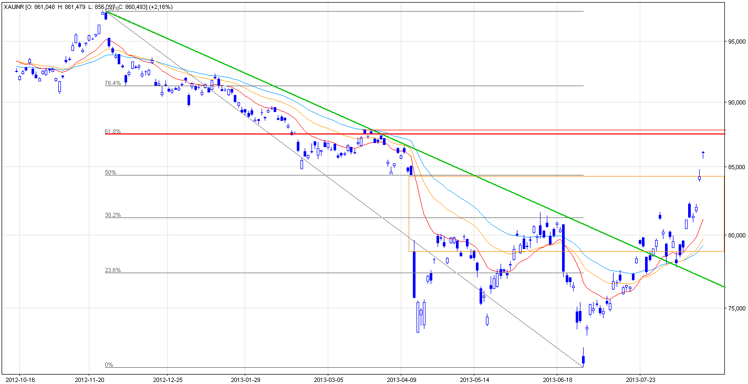Select the green descending trendline

click(415, 149)
